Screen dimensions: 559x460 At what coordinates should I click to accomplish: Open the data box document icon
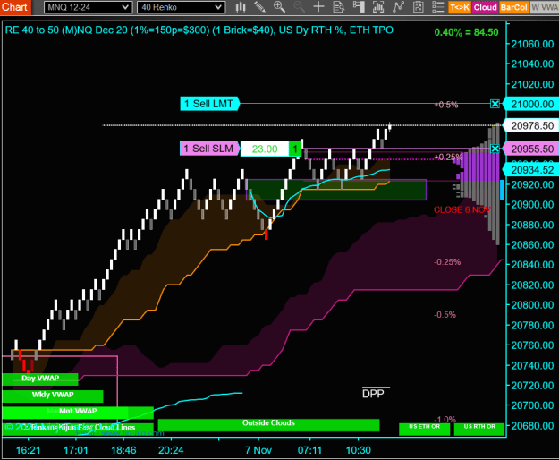tap(338, 7)
